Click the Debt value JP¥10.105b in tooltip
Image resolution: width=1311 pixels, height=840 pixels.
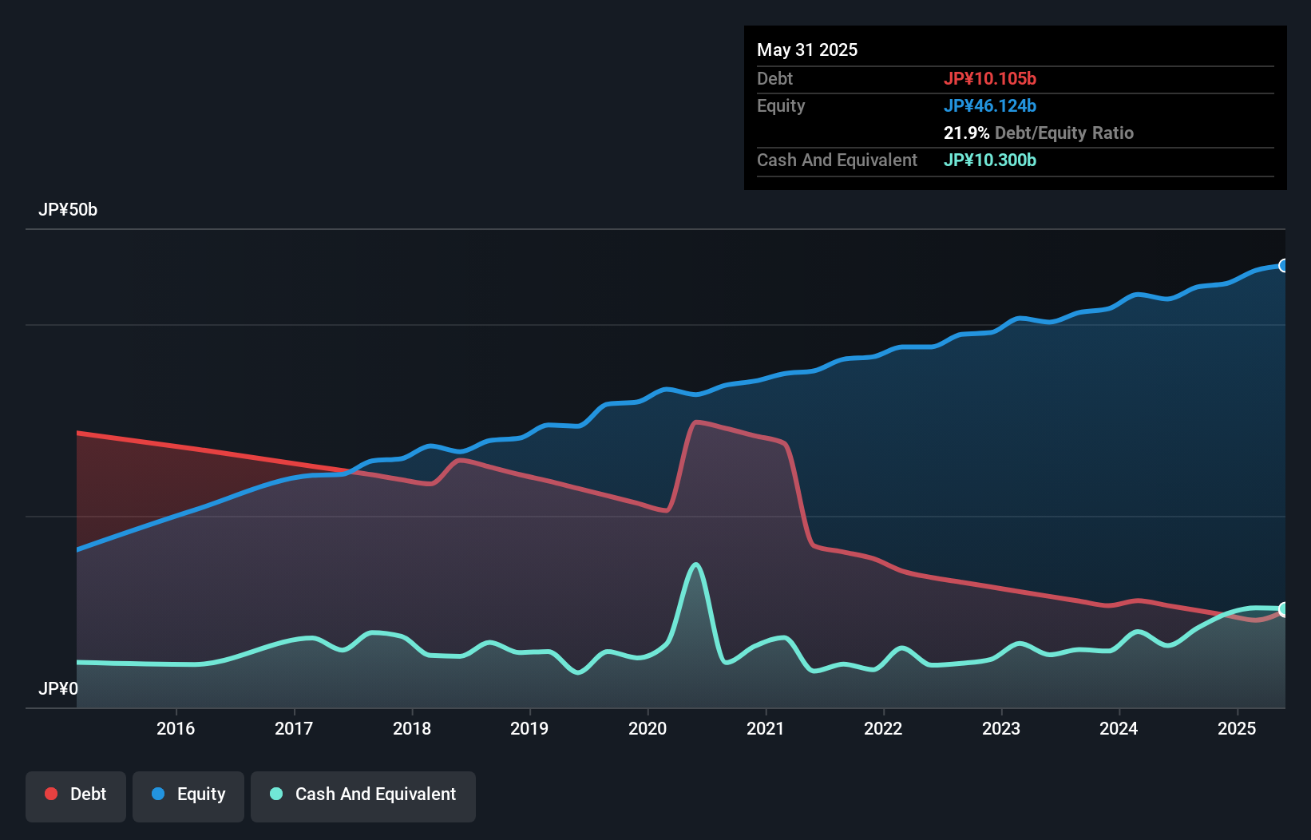(x=990, y=78)
